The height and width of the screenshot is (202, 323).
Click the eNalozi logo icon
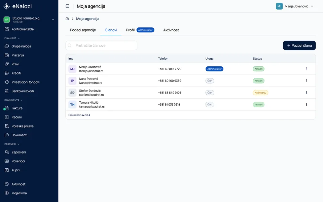point(7,6)
